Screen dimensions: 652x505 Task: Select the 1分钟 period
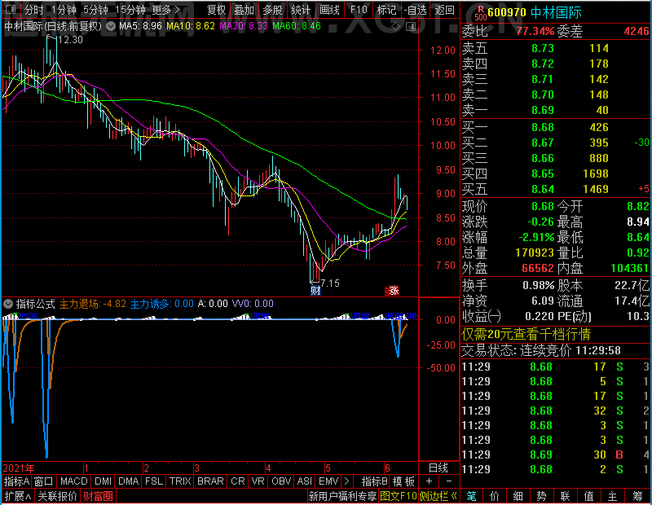point(64,10)
